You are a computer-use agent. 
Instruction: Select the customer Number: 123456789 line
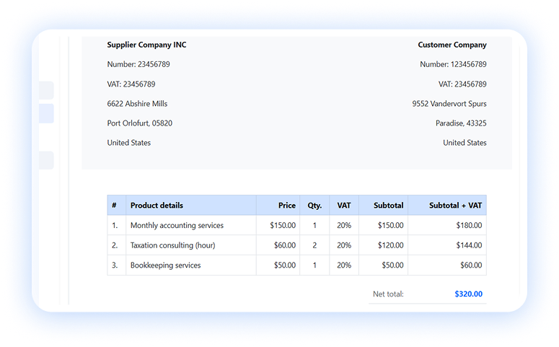(x=453, y=64)
